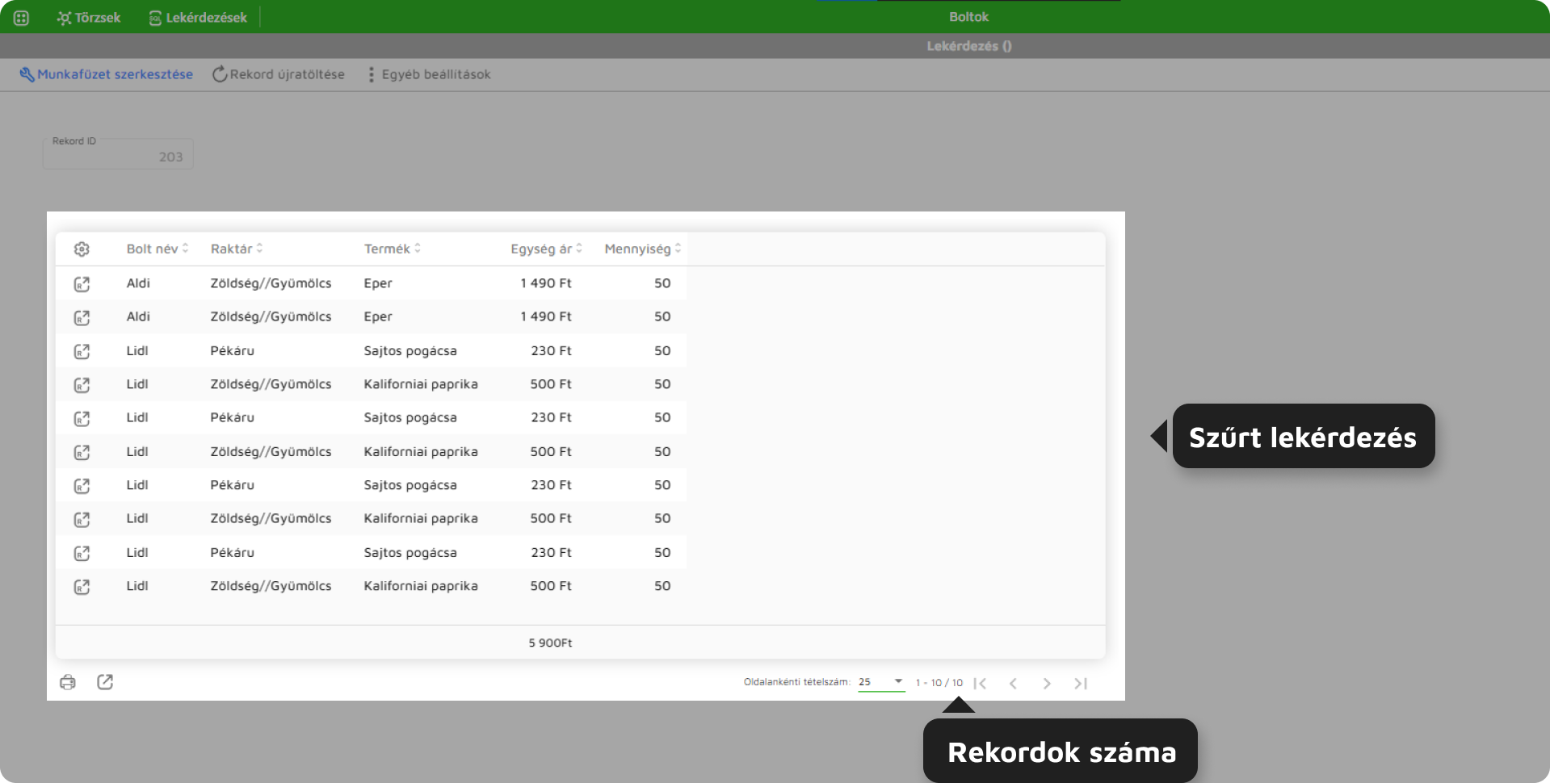The height and width of the screenshot is (783, 1550).
Task: Open table settings gear icon
Action: [x=82, y=249]
